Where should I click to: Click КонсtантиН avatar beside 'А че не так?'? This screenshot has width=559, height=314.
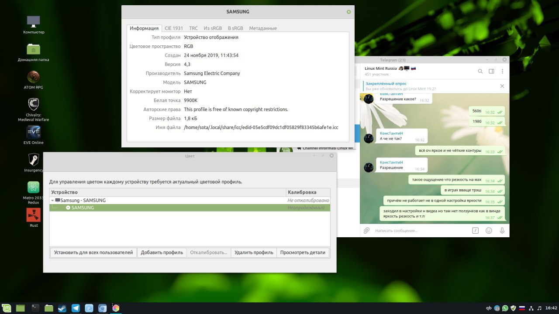tap(369, 138)
